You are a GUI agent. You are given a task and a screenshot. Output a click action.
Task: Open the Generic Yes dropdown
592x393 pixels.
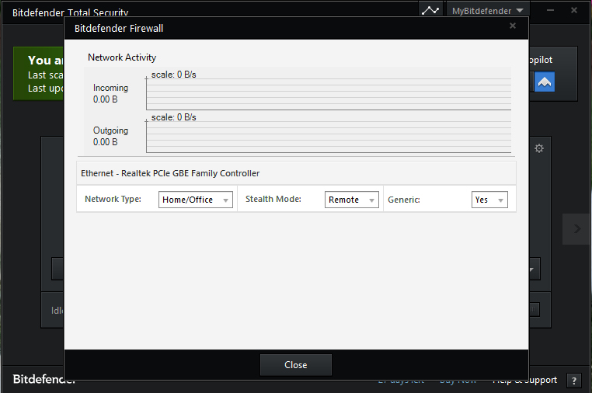tap(489, 200)
